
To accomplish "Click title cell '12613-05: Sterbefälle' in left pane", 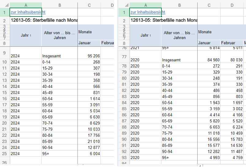I will (44, 21).
